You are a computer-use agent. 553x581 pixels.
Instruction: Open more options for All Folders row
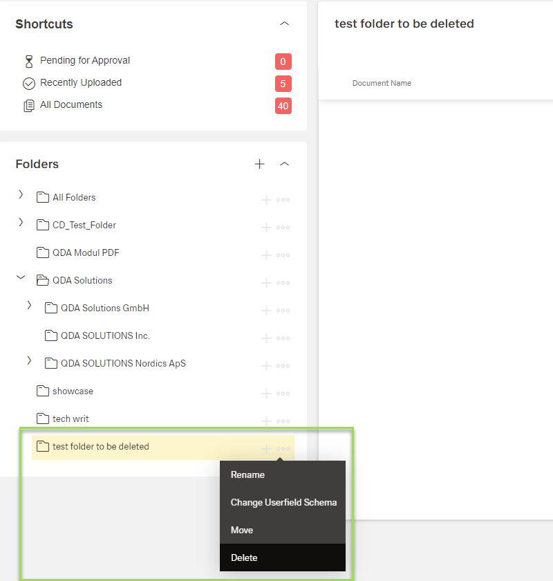(283, 200)
